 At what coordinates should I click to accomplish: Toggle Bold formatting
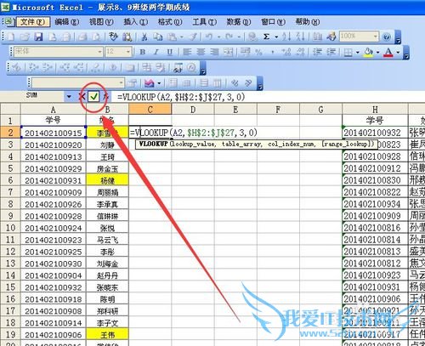point(143,52)
